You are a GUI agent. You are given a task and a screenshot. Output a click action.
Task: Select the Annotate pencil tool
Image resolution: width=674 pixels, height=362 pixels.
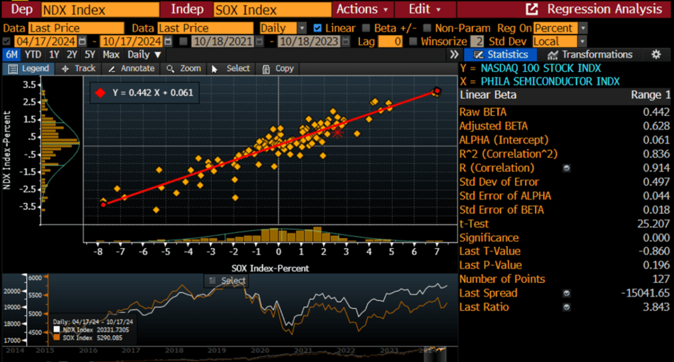(112, 69)
